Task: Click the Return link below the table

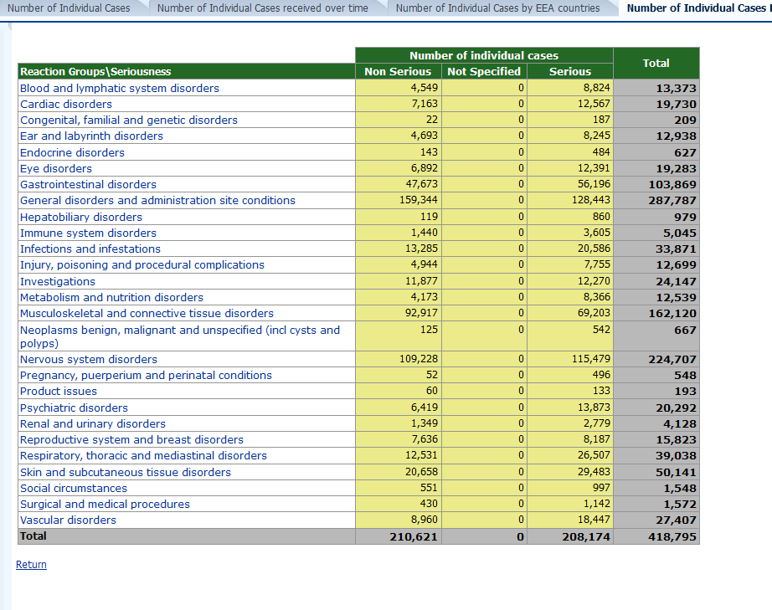Action: pyautogui.click(x=31, y=565)
